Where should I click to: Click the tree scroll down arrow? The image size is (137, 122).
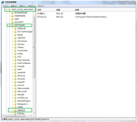34,113
